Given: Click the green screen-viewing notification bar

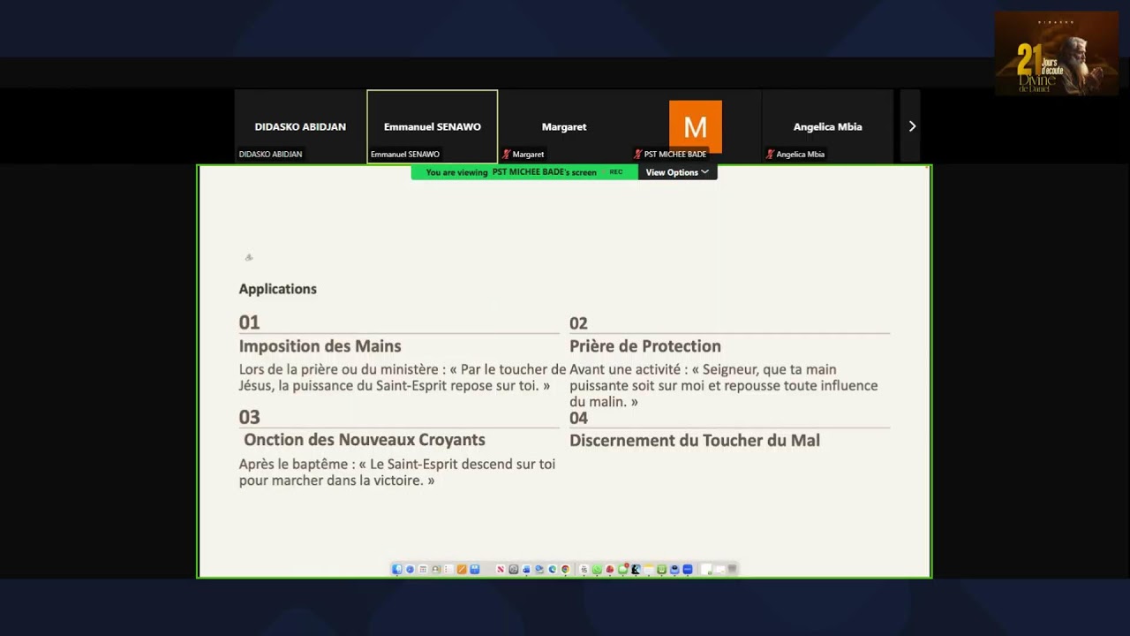Looking at the screenshot, I should point(524,172).
